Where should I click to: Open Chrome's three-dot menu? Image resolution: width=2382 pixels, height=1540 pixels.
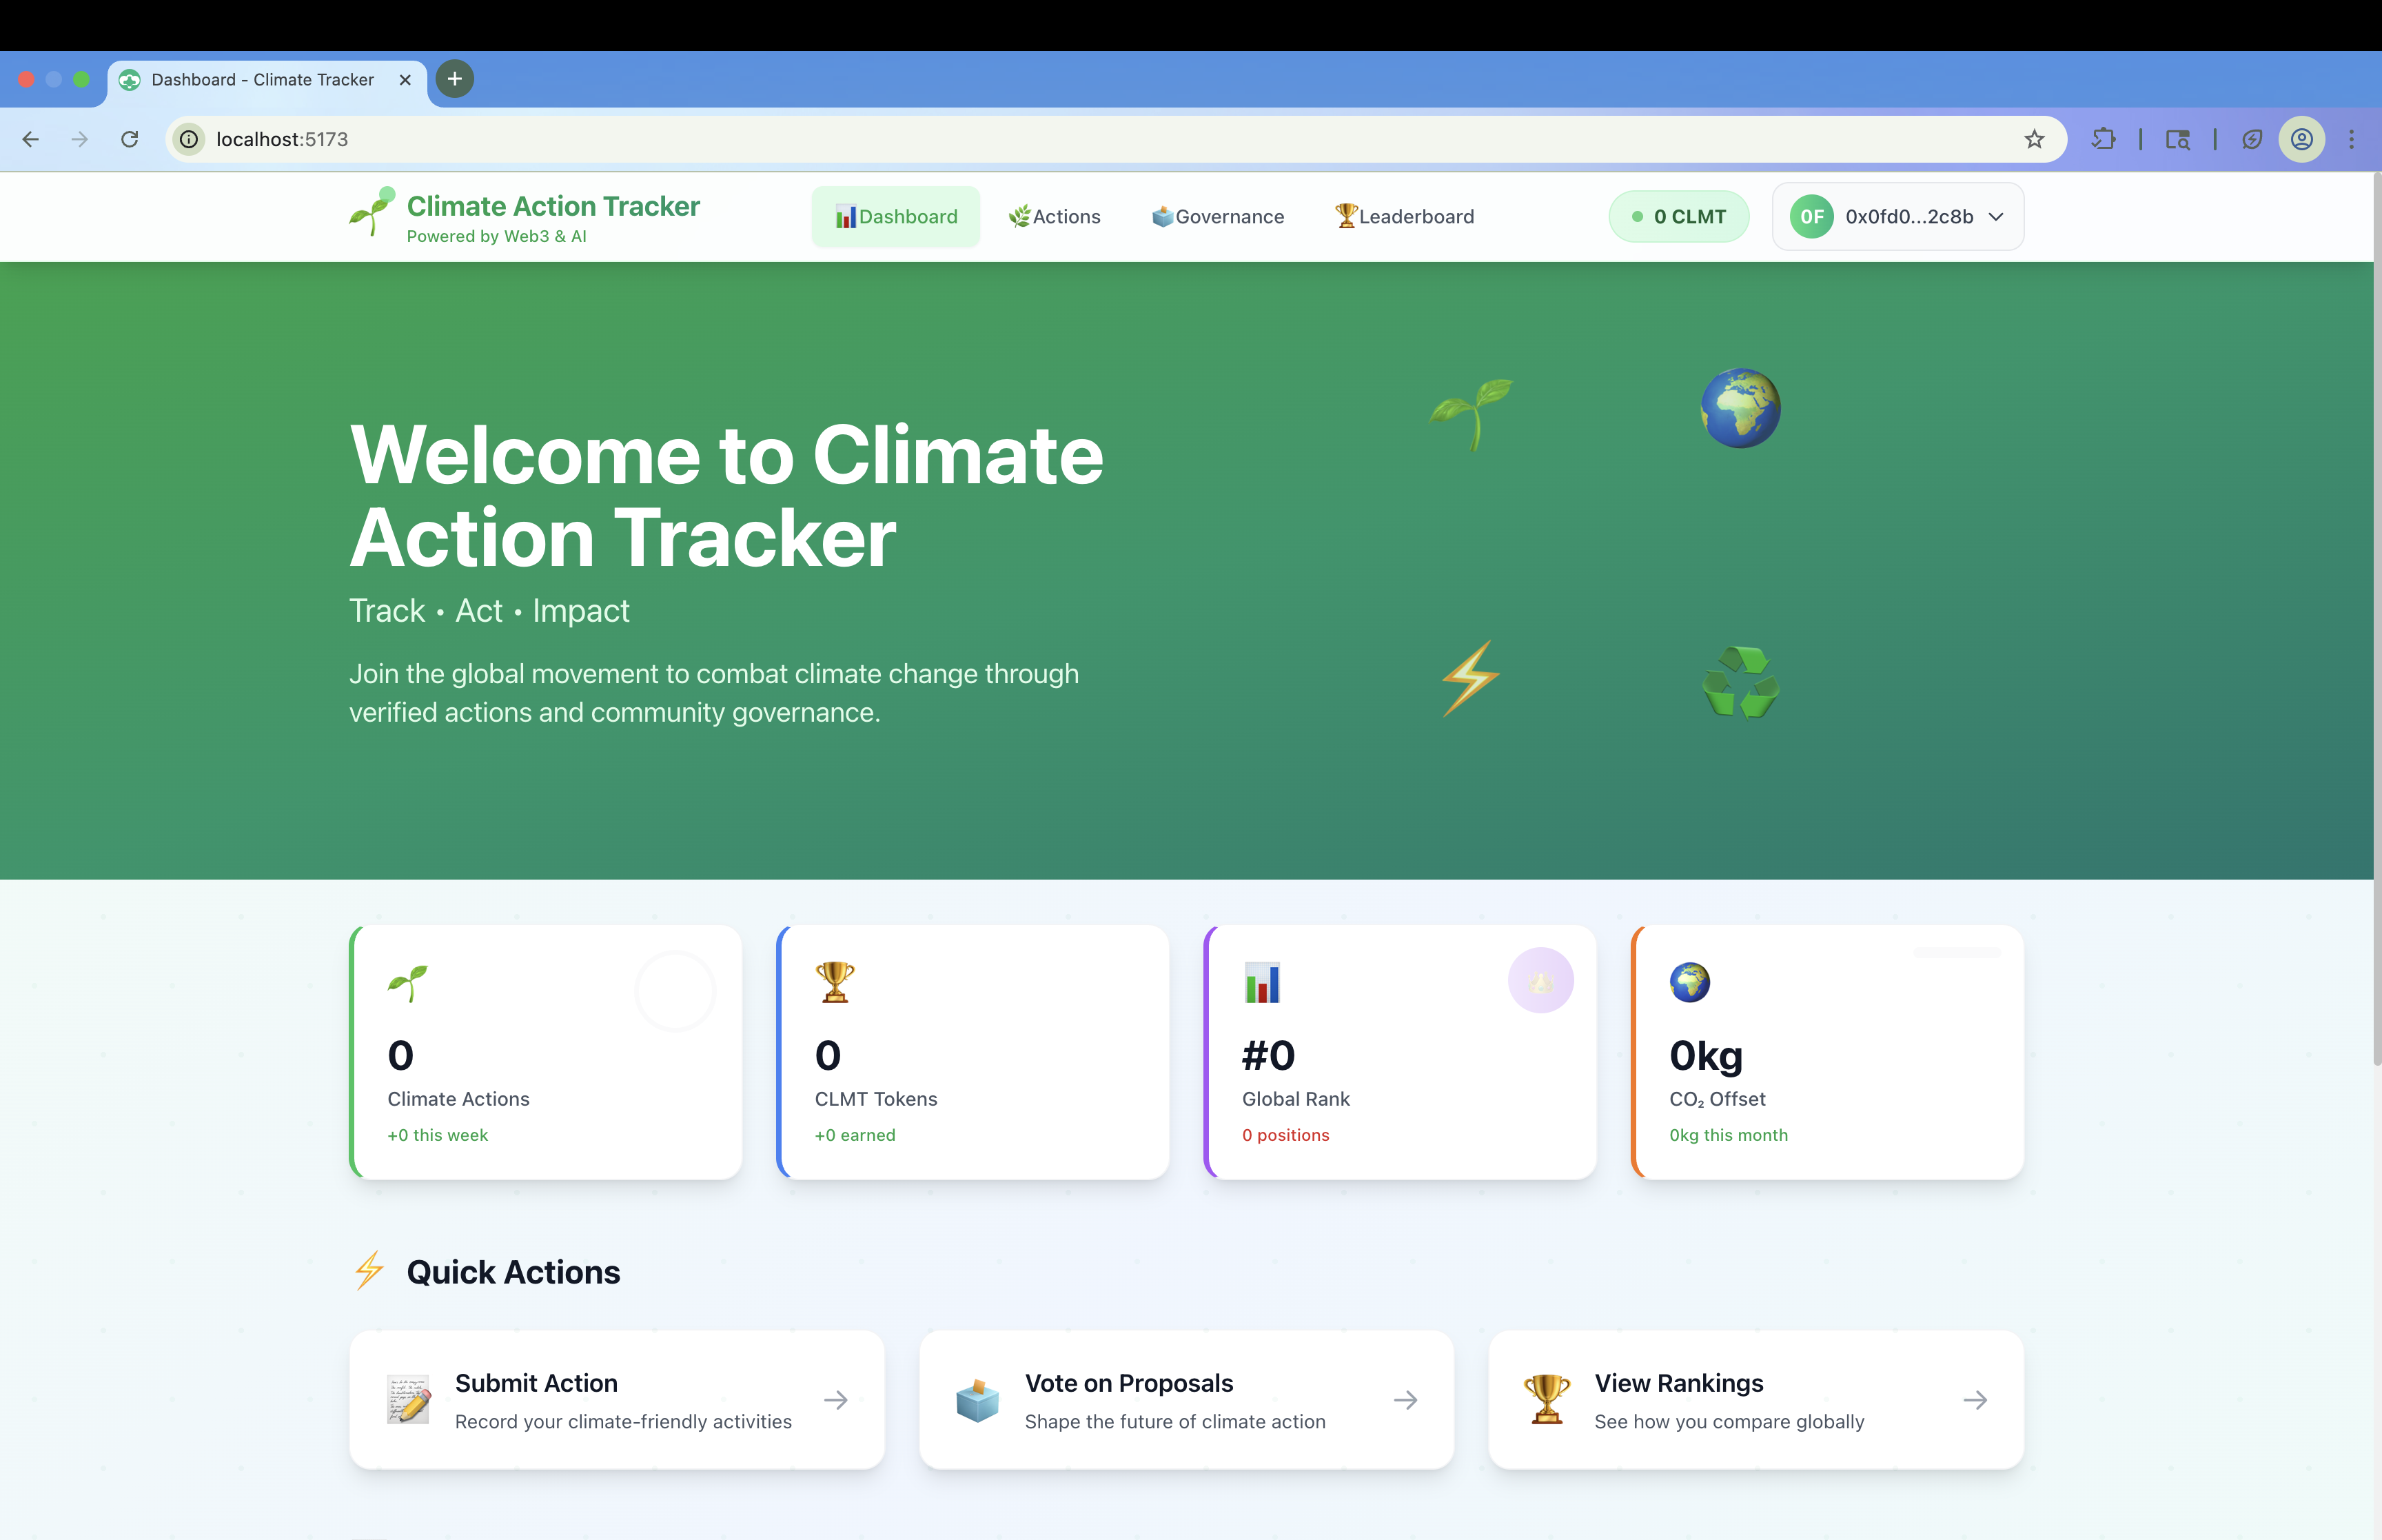(x=2351, y=139)
